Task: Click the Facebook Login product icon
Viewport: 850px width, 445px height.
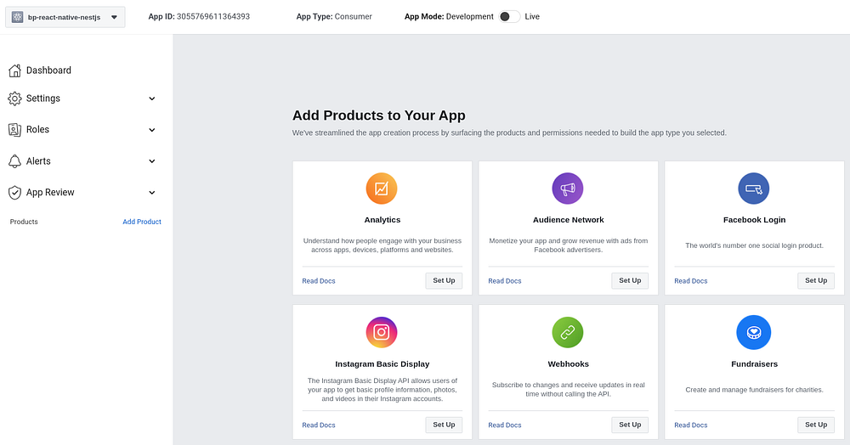Action: [754, 189]
